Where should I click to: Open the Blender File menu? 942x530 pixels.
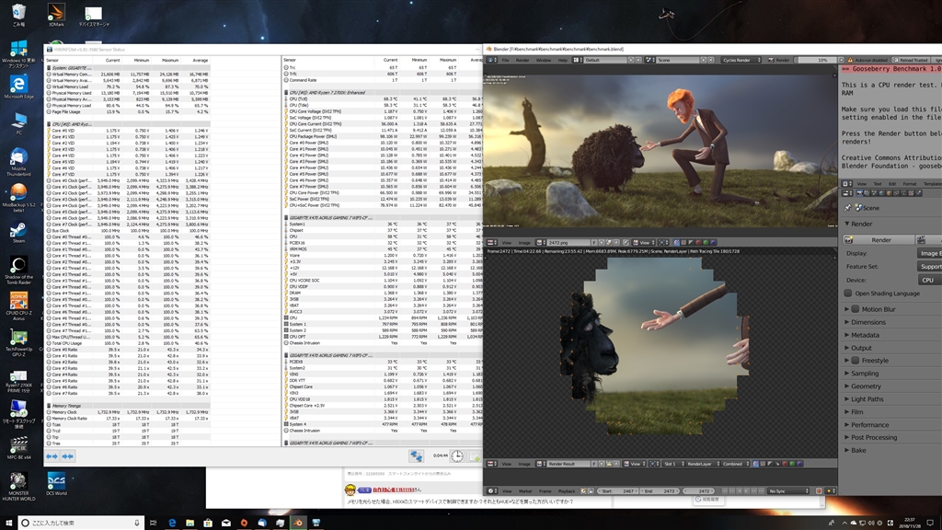click(505, 60)
